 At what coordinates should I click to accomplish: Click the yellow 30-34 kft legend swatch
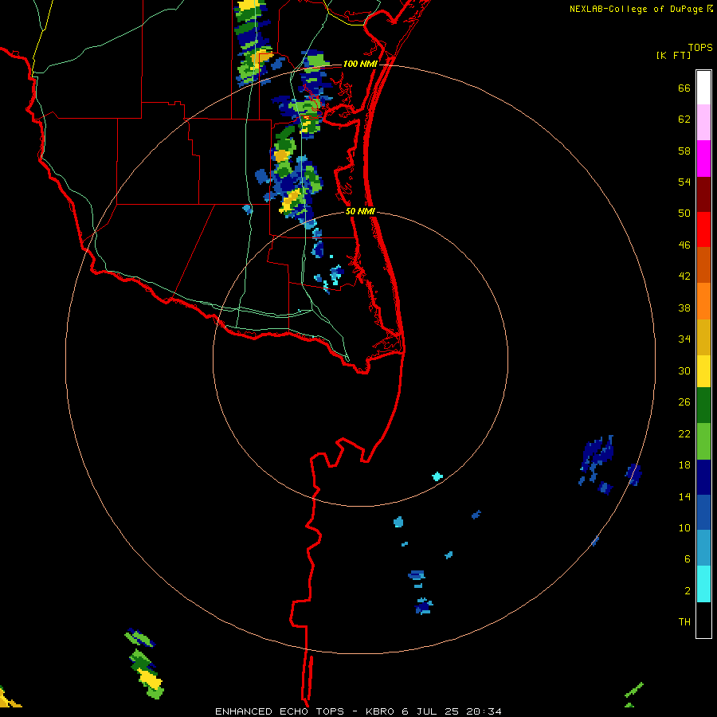pyautogui.click(x=703, y=371)
